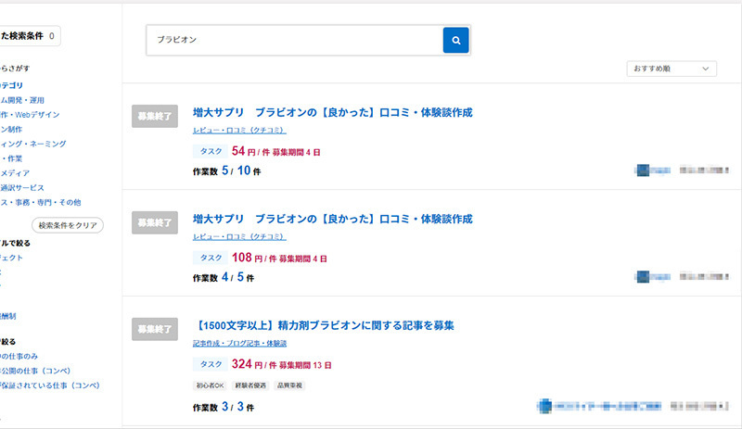Click 募集終了 badge on 324円 listing
742x429 pixels.
point(155,329)
